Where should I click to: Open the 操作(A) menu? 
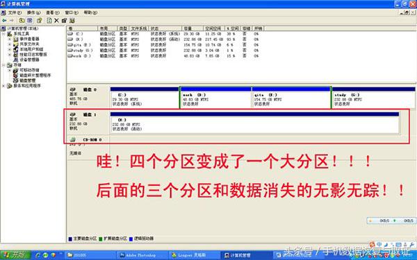click(33, 12)
